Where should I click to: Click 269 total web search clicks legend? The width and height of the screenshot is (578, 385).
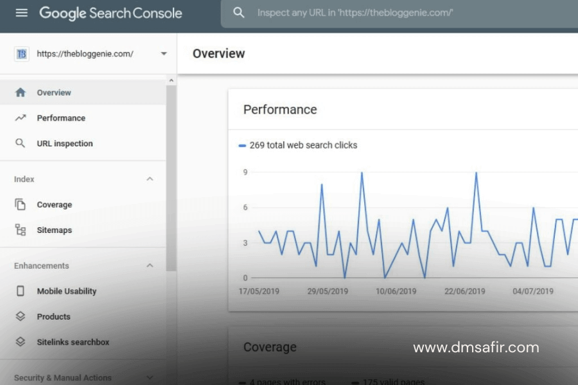tap(303, 145)
